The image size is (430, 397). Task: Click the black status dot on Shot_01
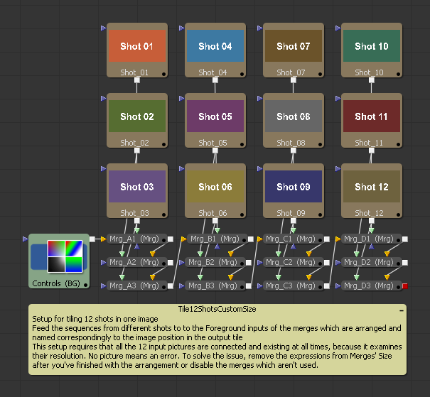point(163,74)
